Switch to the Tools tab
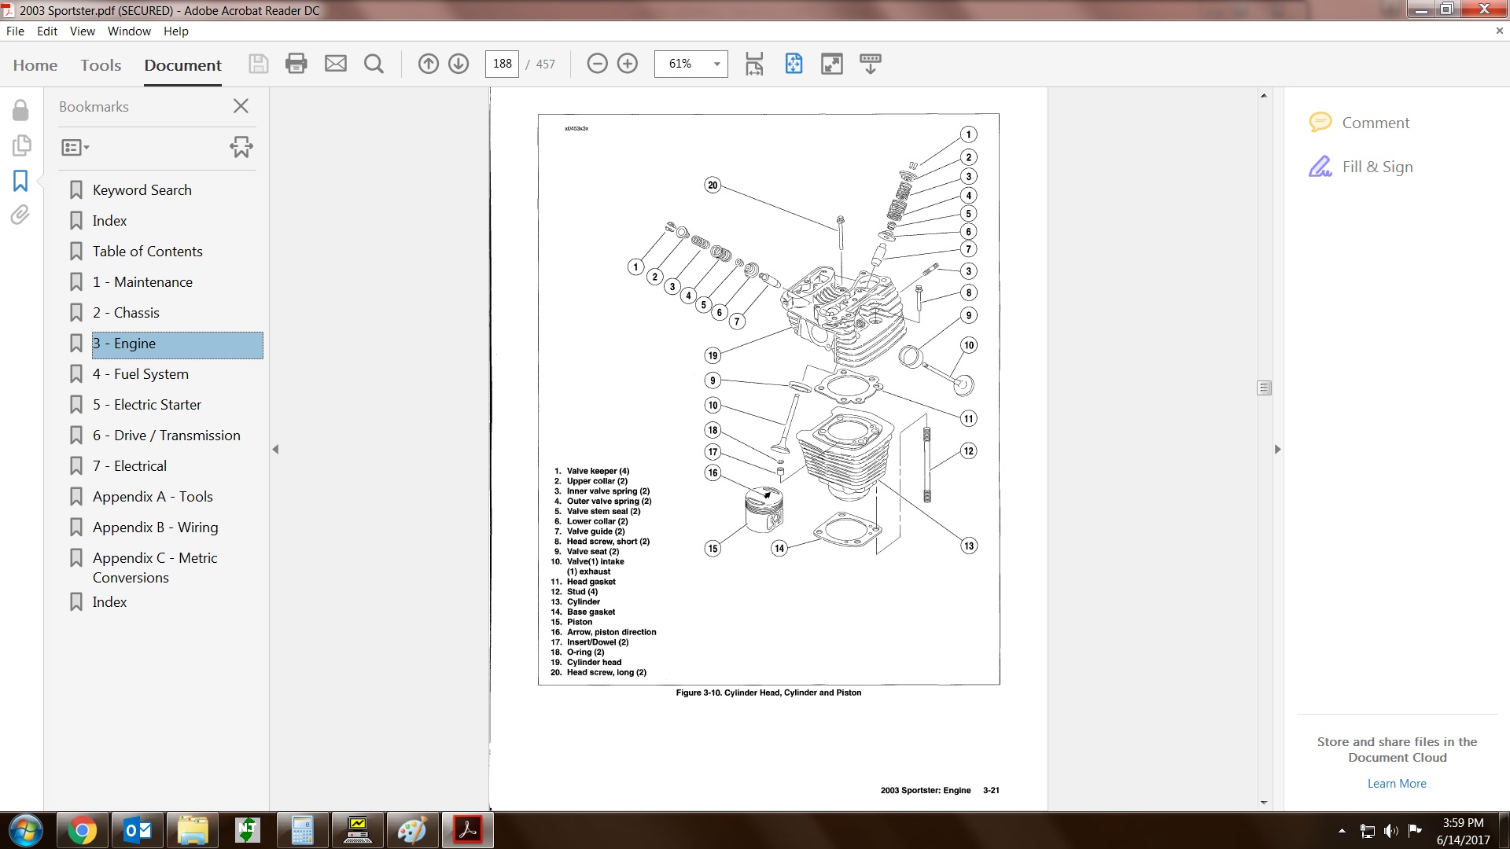Screen dimensions: 1510x849 click(101, 65)
